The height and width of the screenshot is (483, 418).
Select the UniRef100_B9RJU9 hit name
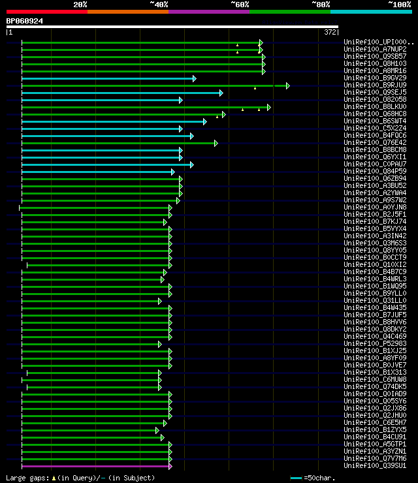pos(375,85)
